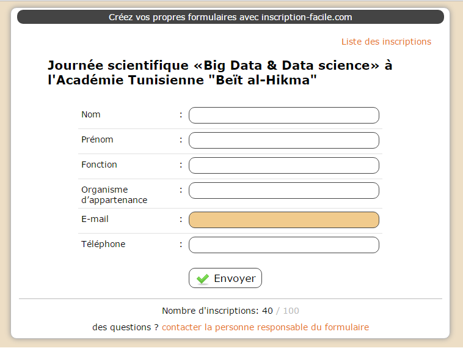Click into the Fonction input box
The height and width of the screenshot is (348, 463).
pyautogui.click(x=284, y=165)
